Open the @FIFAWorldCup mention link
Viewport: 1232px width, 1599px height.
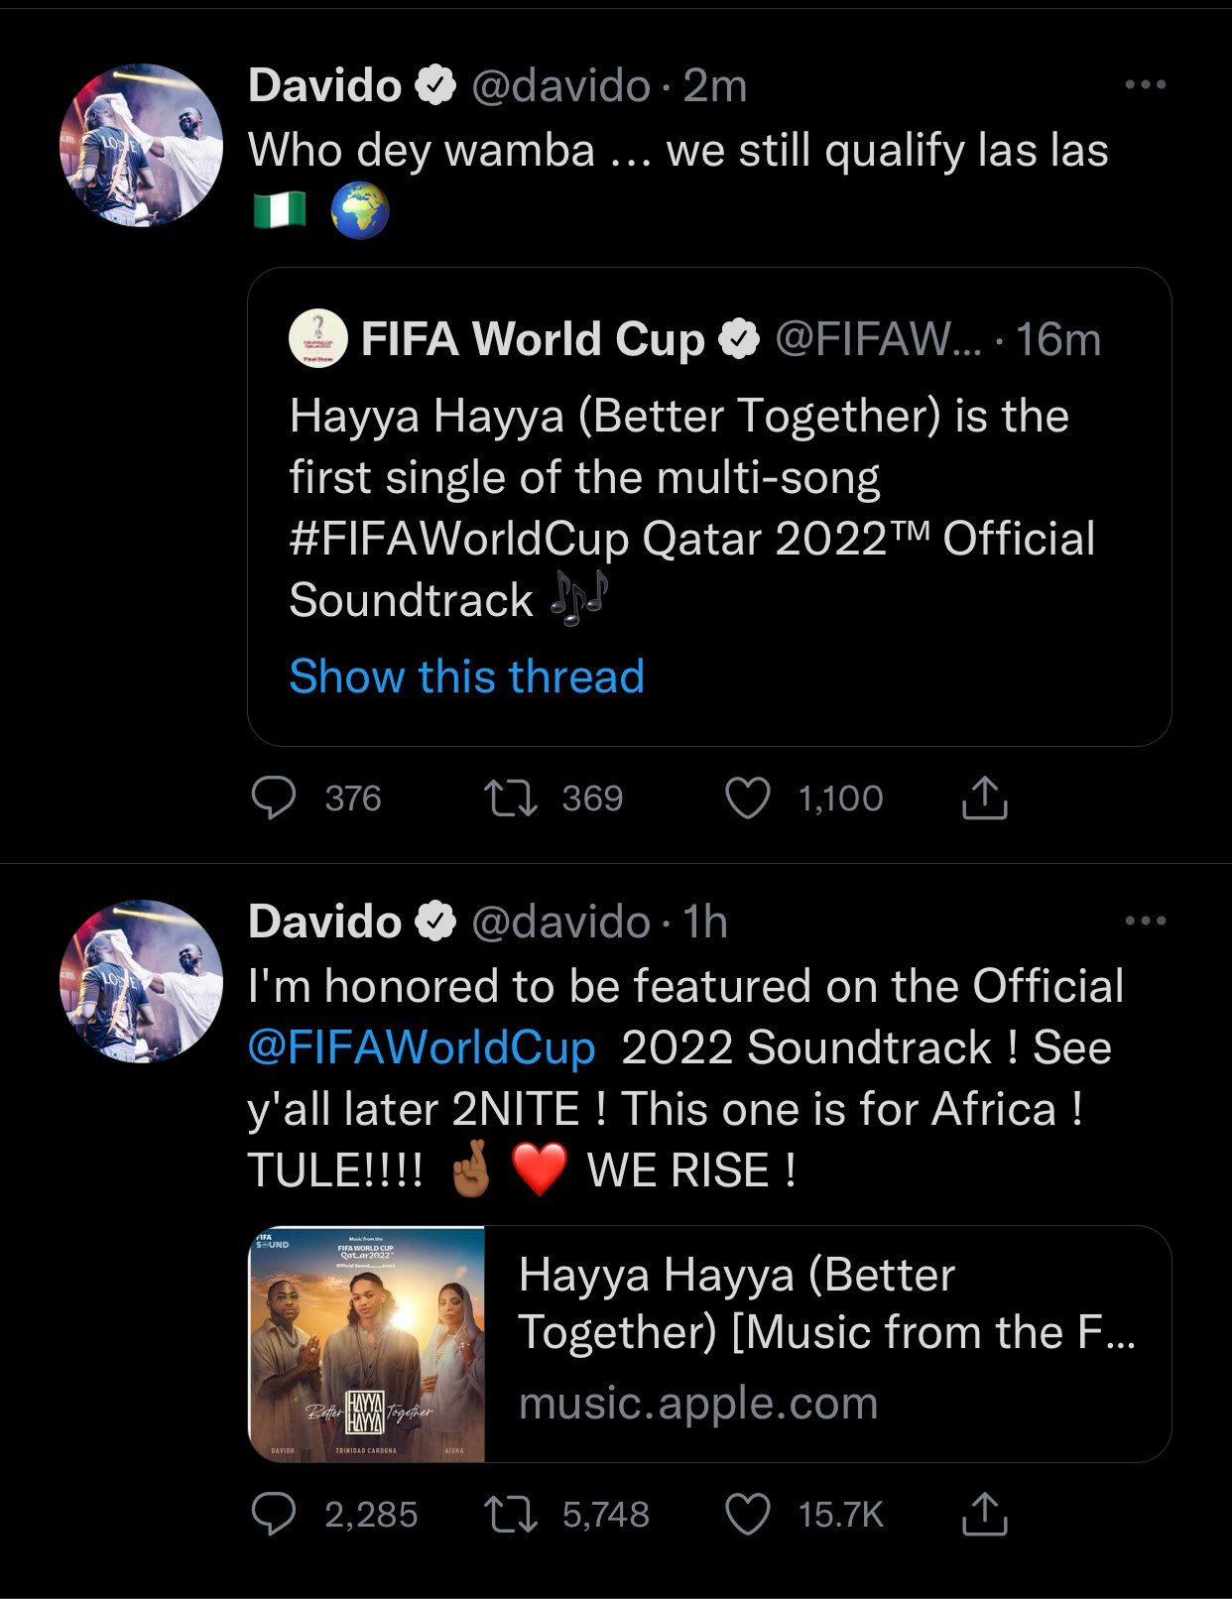point(421,1047)
